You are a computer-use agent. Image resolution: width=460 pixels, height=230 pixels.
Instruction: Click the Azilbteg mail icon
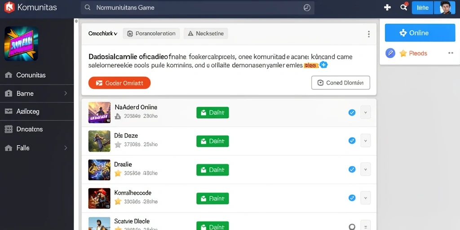[9, 111]
